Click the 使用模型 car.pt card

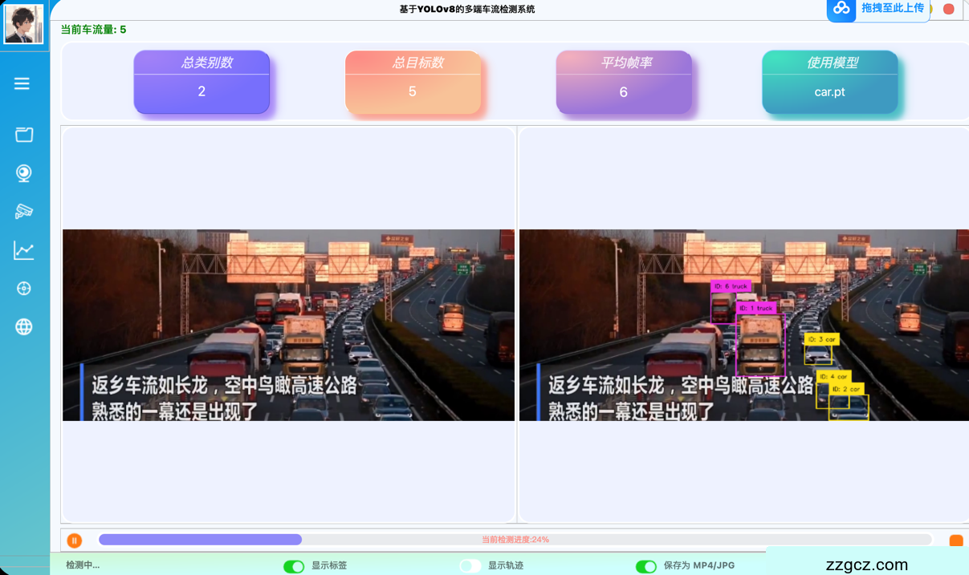[829, 83]
